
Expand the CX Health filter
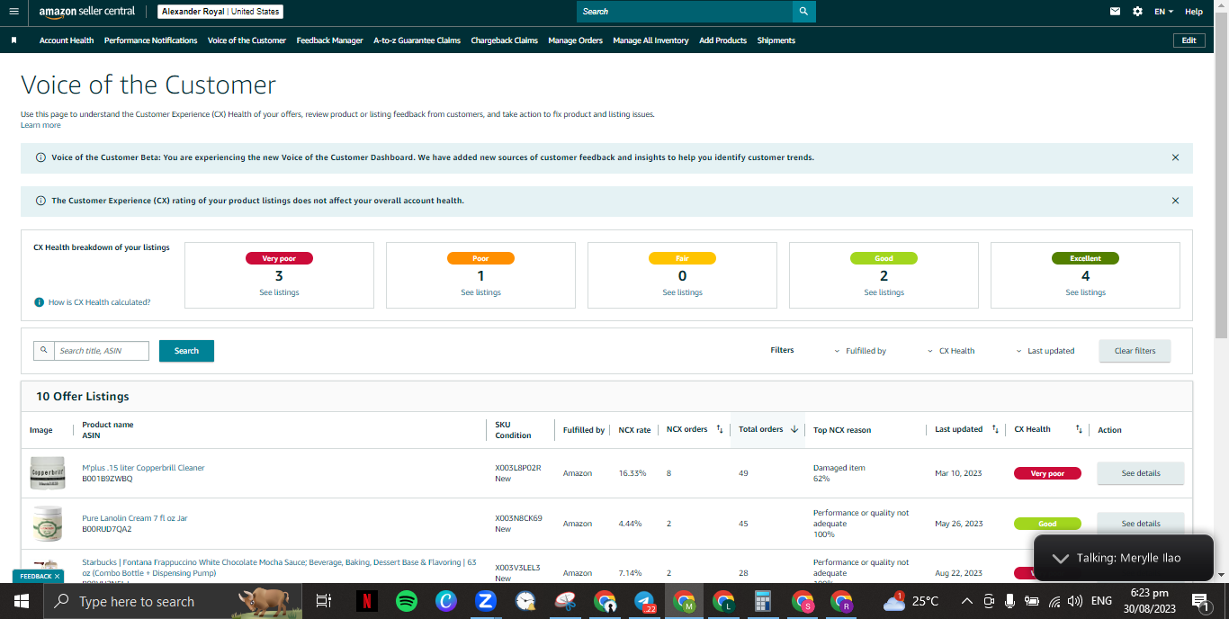pos(951,351)
